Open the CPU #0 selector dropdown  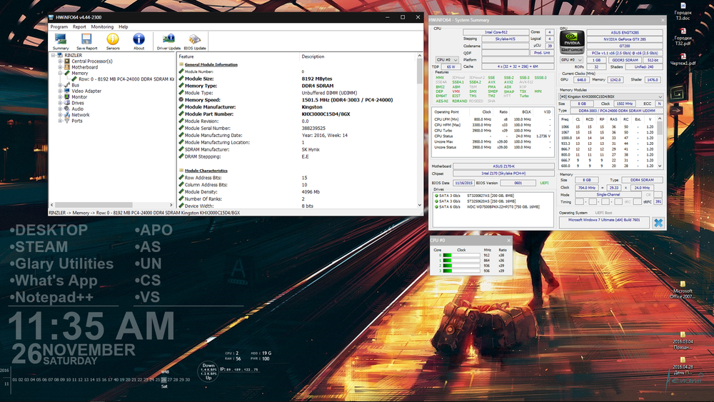(446, 60)
